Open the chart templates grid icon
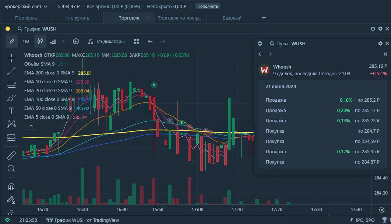 (136, 41)
